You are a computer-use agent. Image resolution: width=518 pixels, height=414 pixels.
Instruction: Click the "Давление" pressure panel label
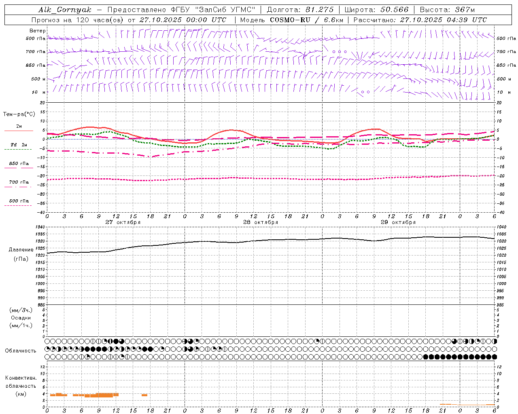point(21,250)
